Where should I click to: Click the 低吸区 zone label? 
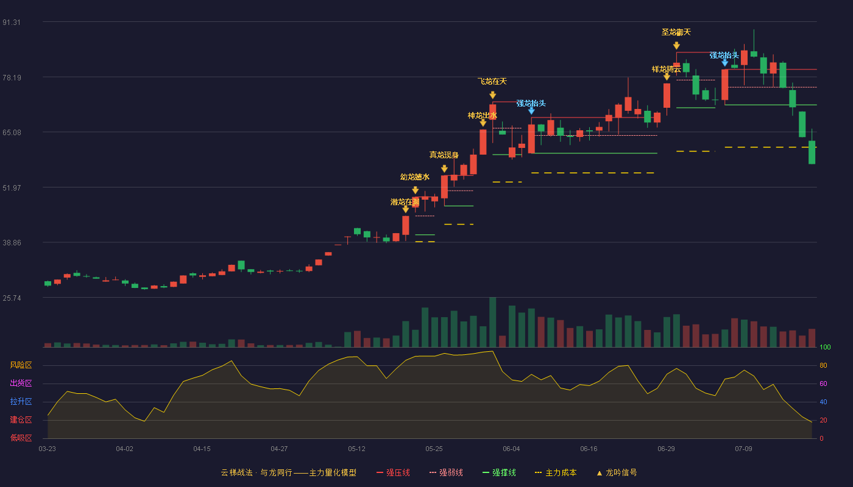tap(21, 438)
